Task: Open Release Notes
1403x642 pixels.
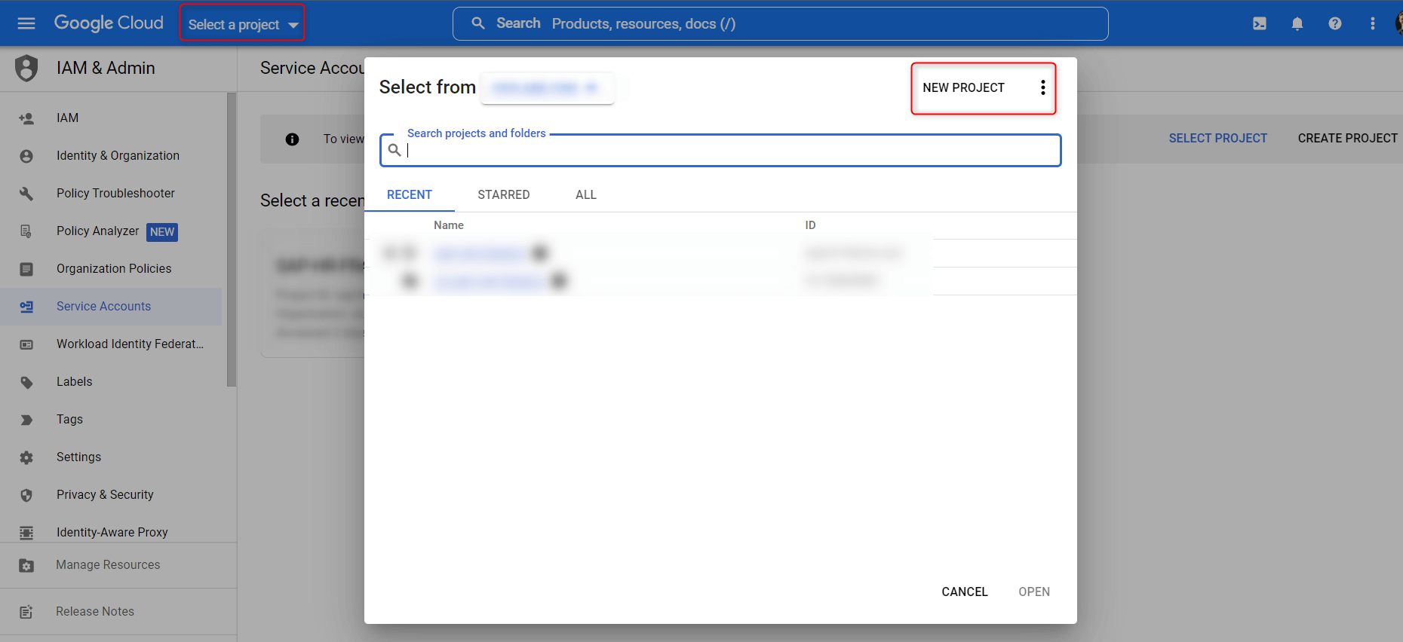Action: [95, 611]
